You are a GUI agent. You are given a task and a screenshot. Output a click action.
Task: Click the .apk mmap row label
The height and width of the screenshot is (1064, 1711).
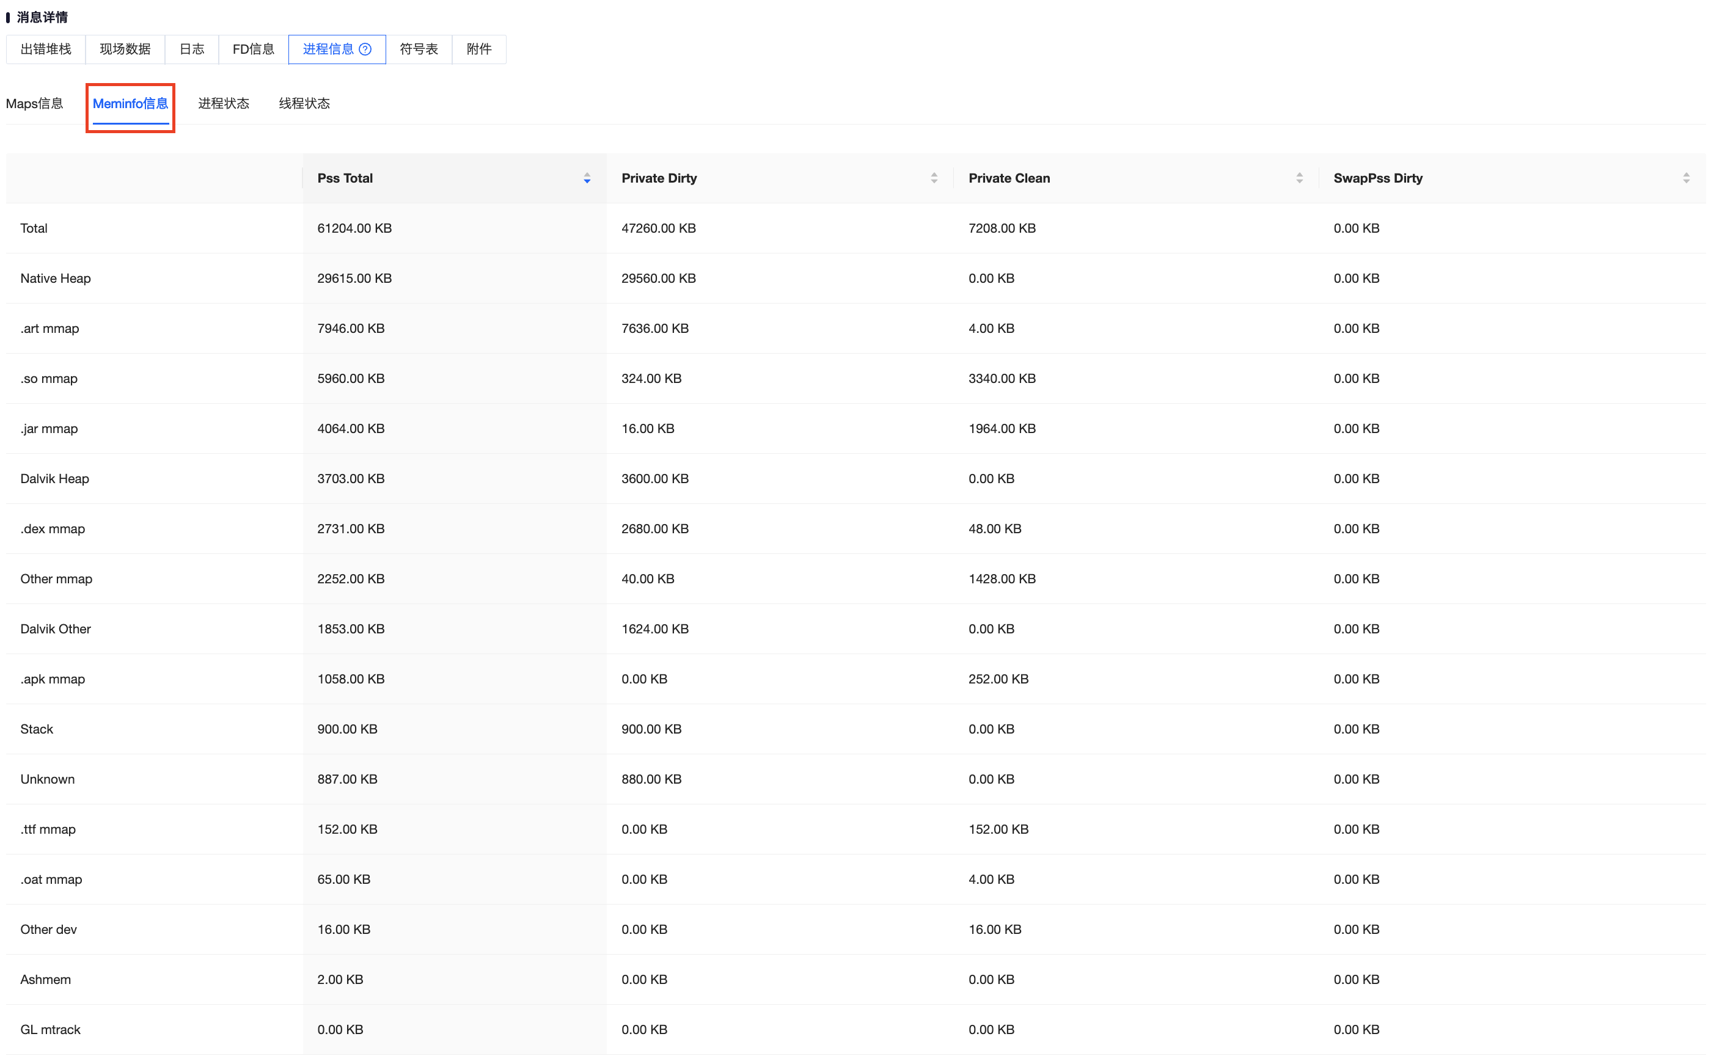tap(53, 679)
